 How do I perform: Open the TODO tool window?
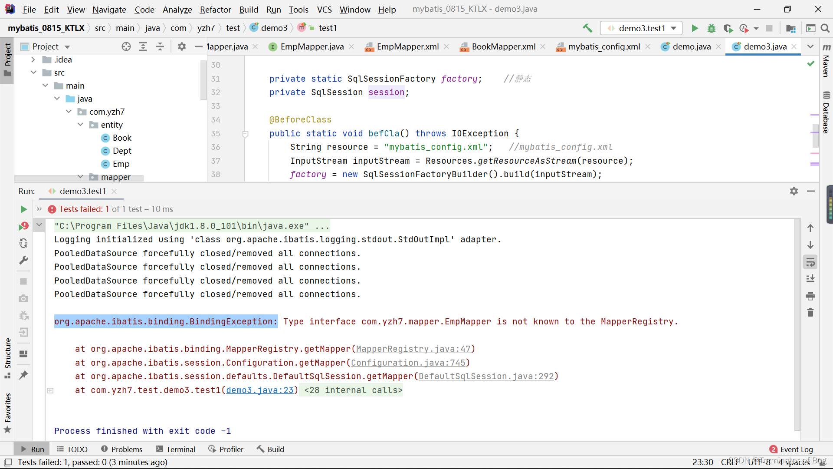pyautogui.click(x=72, y=449)
